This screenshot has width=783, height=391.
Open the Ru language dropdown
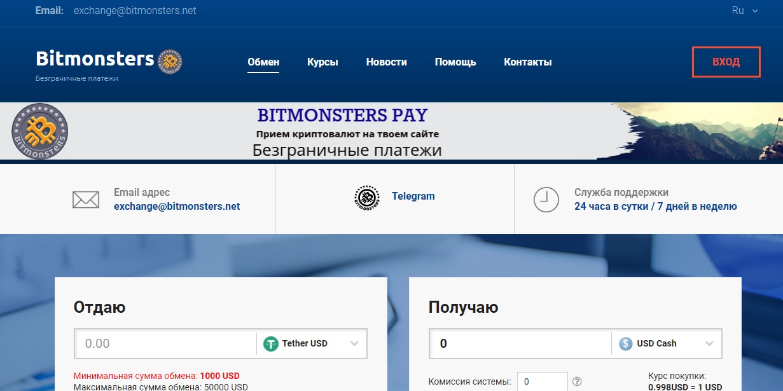point(745,11)
